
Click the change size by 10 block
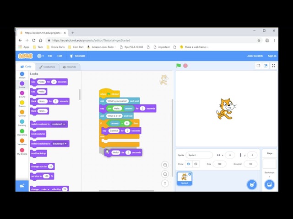tap(42, 167)
